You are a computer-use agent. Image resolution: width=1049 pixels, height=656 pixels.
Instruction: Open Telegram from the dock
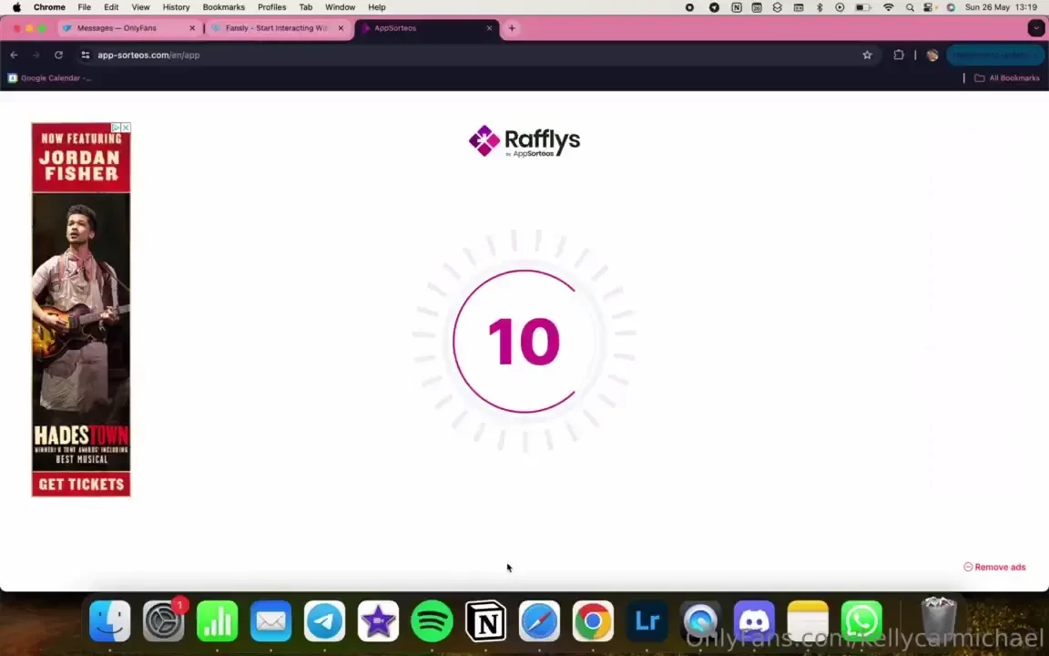(324, 621)
